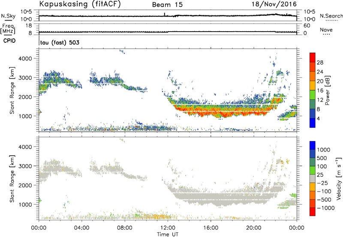Click the green segment of power color bar
Viewport: 343px width, 237px height.
coord(313,95)
